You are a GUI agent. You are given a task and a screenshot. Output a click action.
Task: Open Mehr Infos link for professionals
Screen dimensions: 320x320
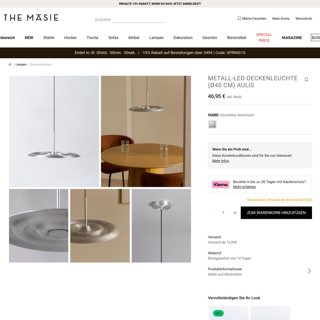[220, 161]
